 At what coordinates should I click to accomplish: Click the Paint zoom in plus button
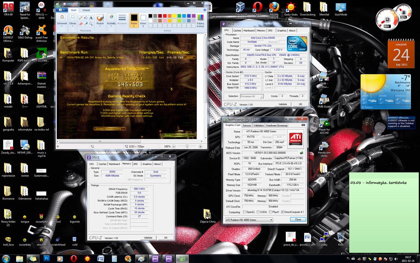point(201,146)
